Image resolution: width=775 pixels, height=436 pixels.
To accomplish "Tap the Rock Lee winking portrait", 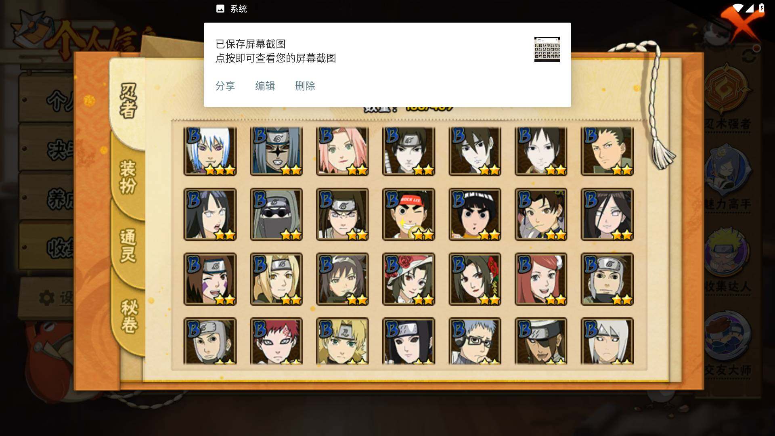I will tap(408, 214).
